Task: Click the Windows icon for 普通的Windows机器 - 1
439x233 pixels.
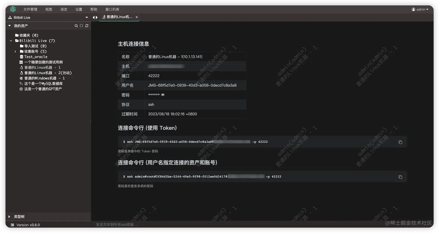Action: pos(21,78)
